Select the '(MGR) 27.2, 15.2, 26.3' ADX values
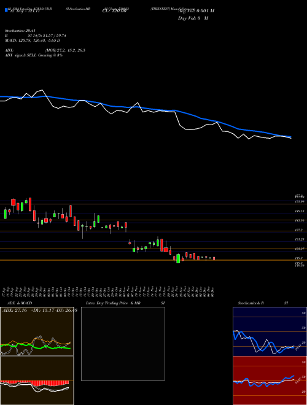 click(65, 50)
